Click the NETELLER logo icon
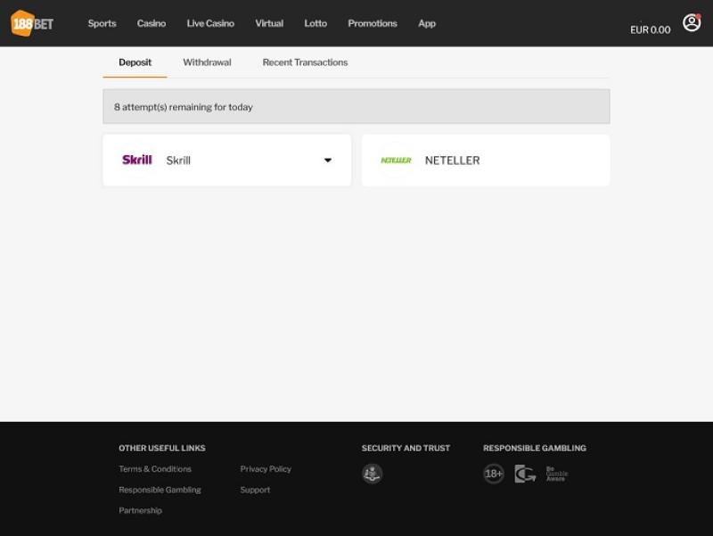Image resolution: width=713 pixels, height=536 pixels. pyautogui.click(x=396, y=161)
